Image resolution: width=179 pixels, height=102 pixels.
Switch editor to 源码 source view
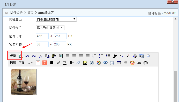point(13,56)
